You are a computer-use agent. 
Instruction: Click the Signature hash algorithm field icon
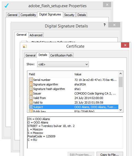coord(31,89)
